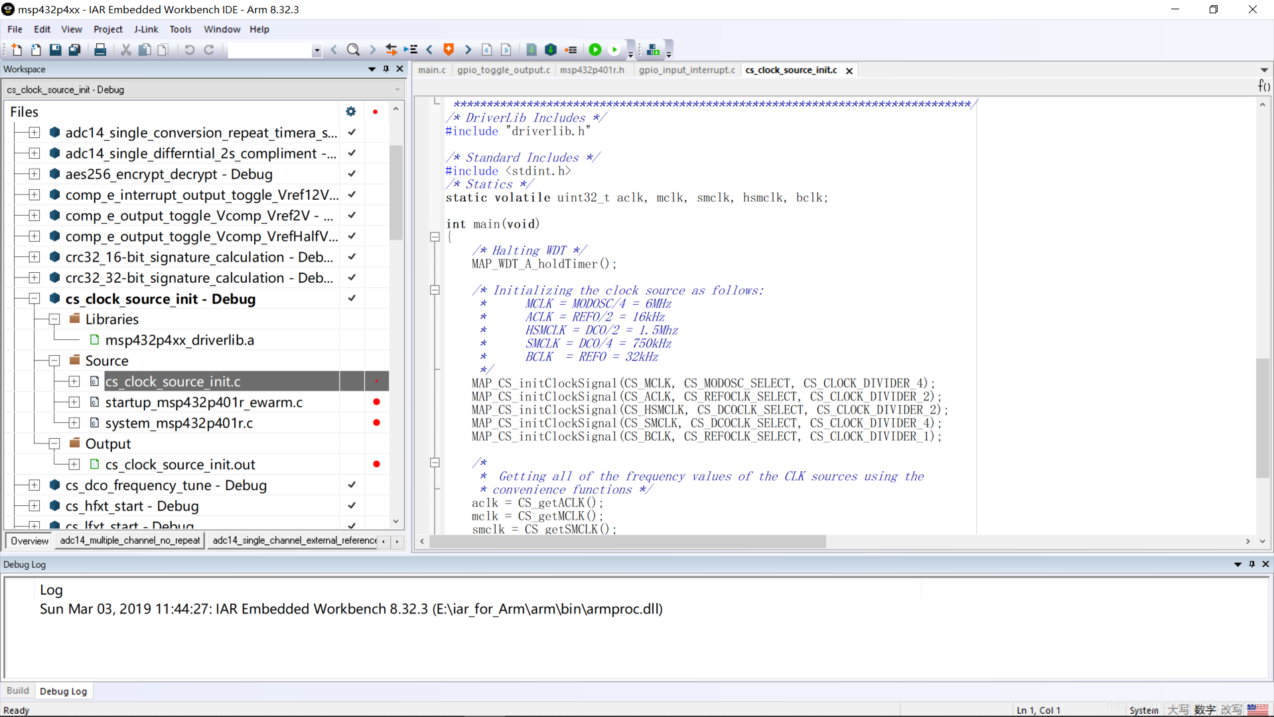This screenshot has width=1274, height=717.
Task: Click the workspace tree vertical scrollbar thumb
Action: [x=396, y=193]
